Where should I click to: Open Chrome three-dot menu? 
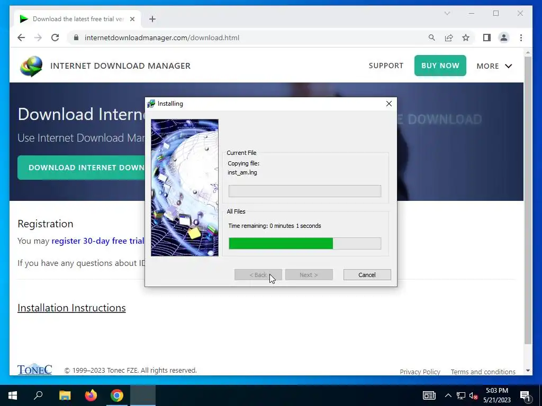521,38
